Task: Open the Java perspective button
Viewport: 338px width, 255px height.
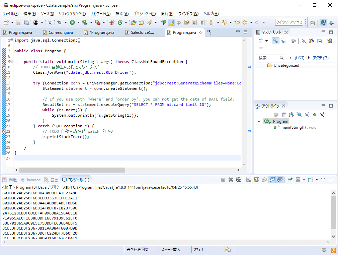Action: click(323, 22)
